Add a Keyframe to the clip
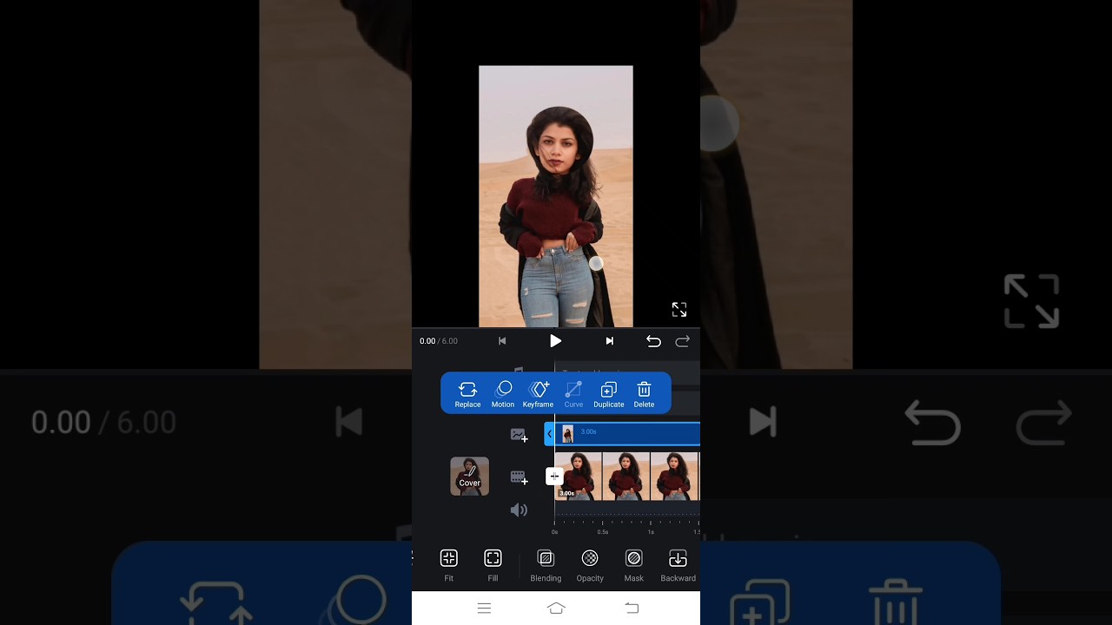The image size is (1112, 625). (x=539, y=394)
